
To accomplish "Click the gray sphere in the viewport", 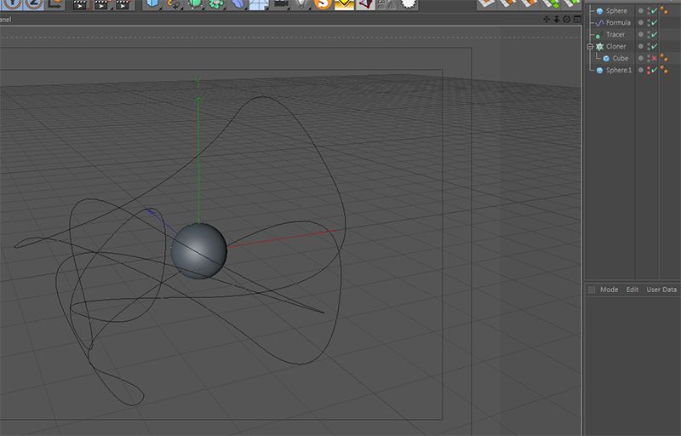I will click(198, 251).
